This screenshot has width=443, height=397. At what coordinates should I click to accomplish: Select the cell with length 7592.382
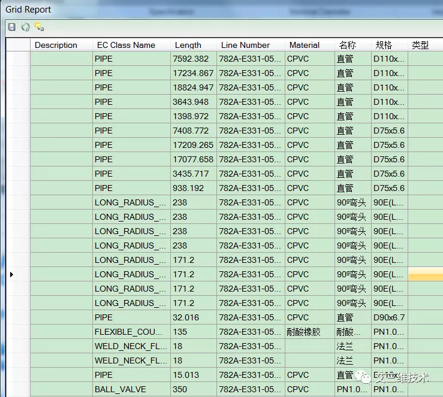[191, 59]
